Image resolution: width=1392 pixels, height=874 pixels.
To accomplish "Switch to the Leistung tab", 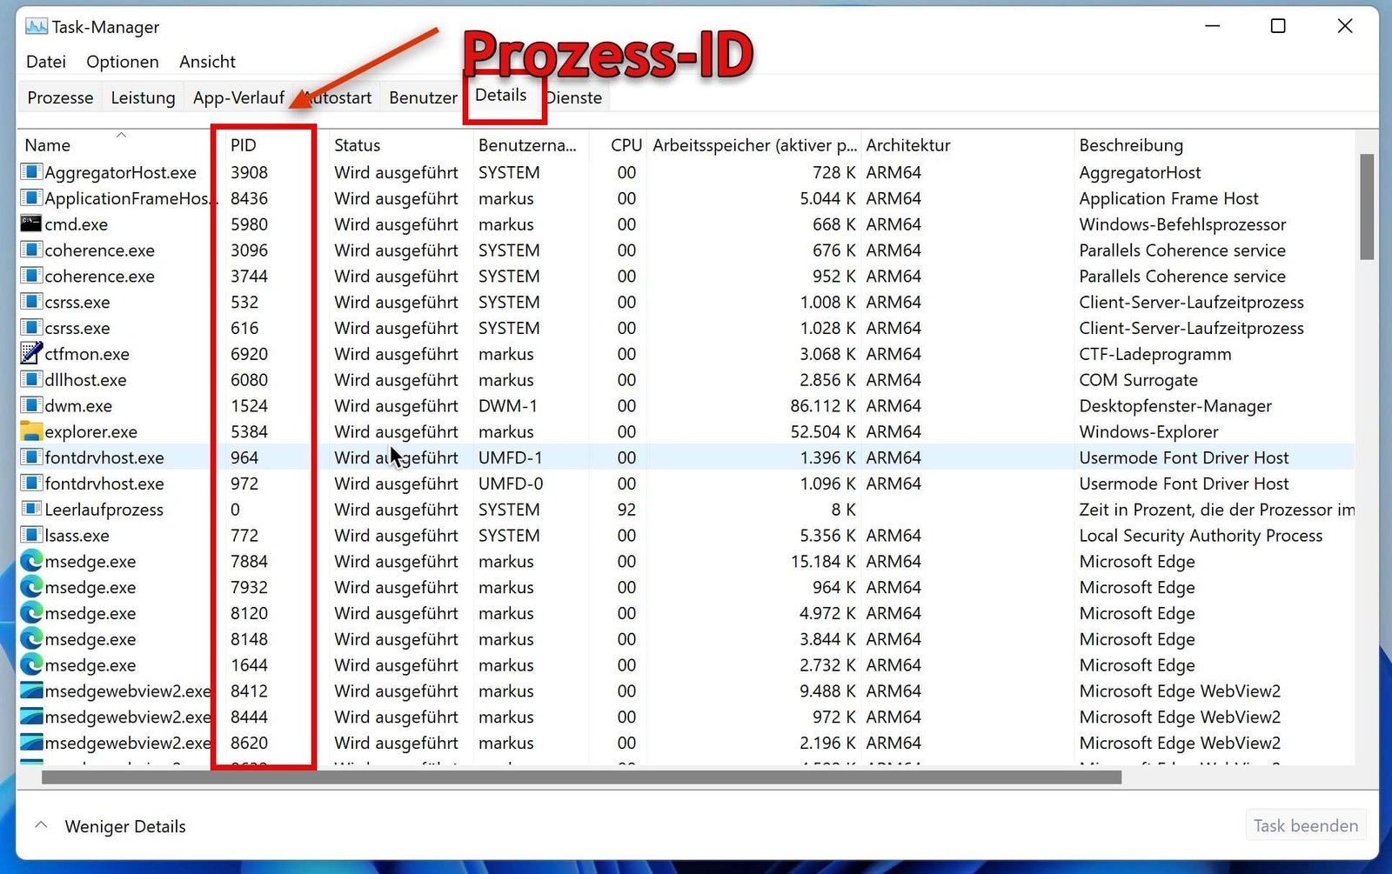I will [142, 97].
